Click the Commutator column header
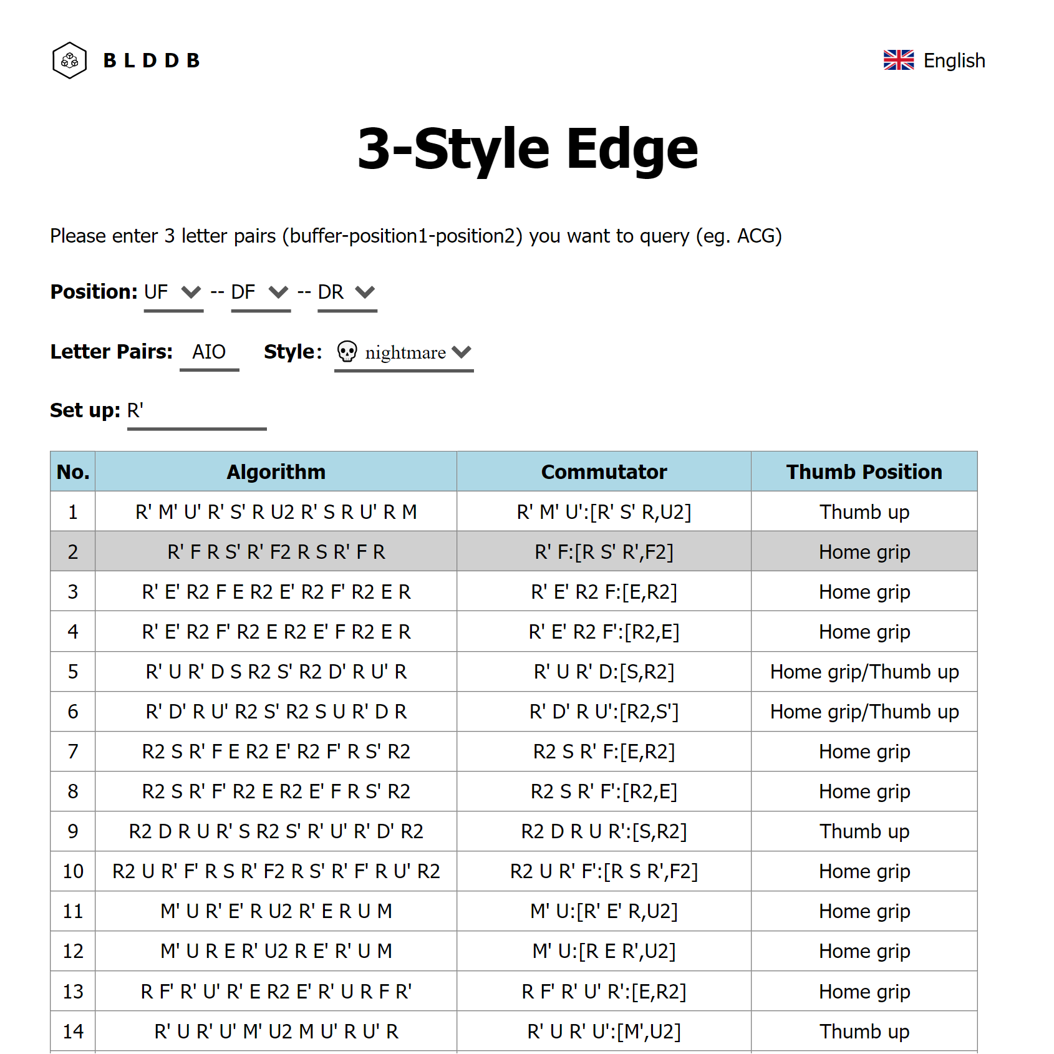This screenshot has width=1054, height=1054. click(604, 471)
